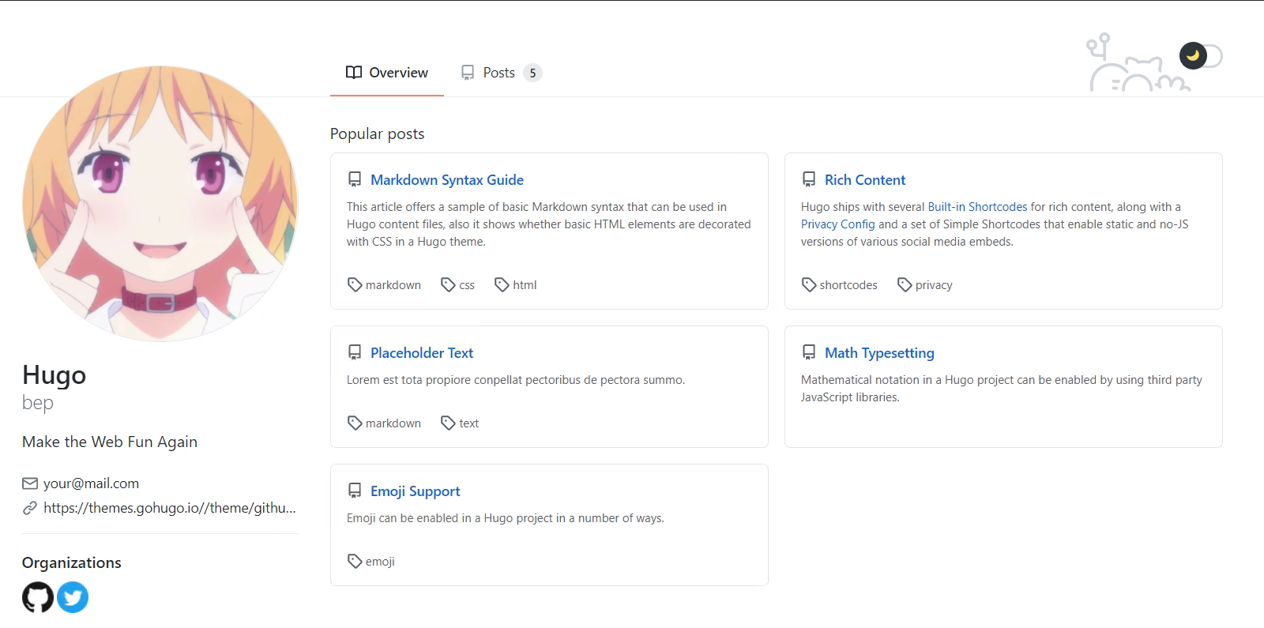Click the your@mail.com email address
Image resolution: width=1264 pixels, height=628 pixels.
tap(91, 483)
